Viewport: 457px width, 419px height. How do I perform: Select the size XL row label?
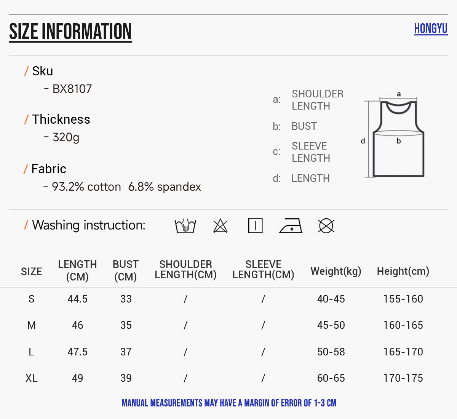pyautogui.click(x=32, y=378)
